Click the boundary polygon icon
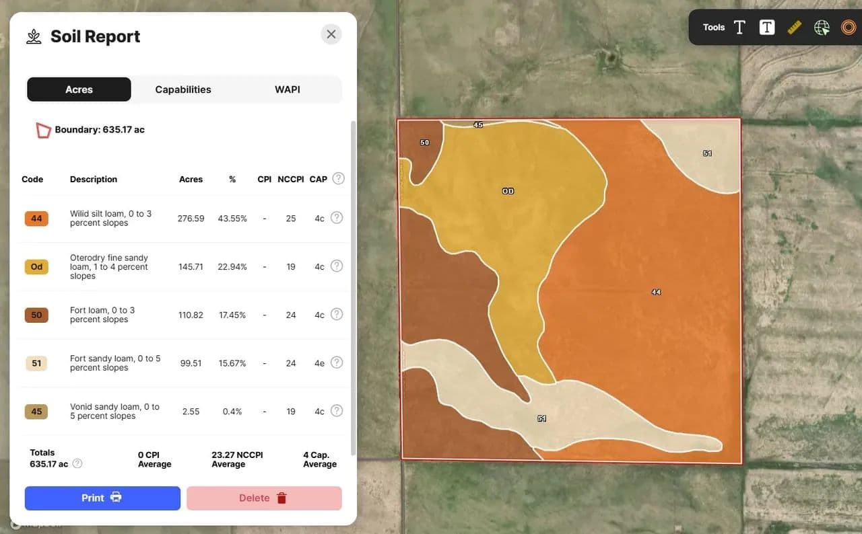 pyautogui.click(x=44, y=130)
